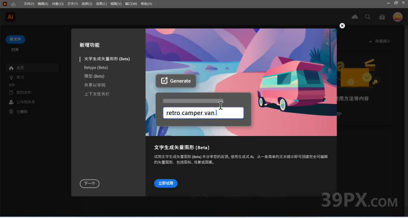Click the 立即试用 button

(x=166, y=183)
